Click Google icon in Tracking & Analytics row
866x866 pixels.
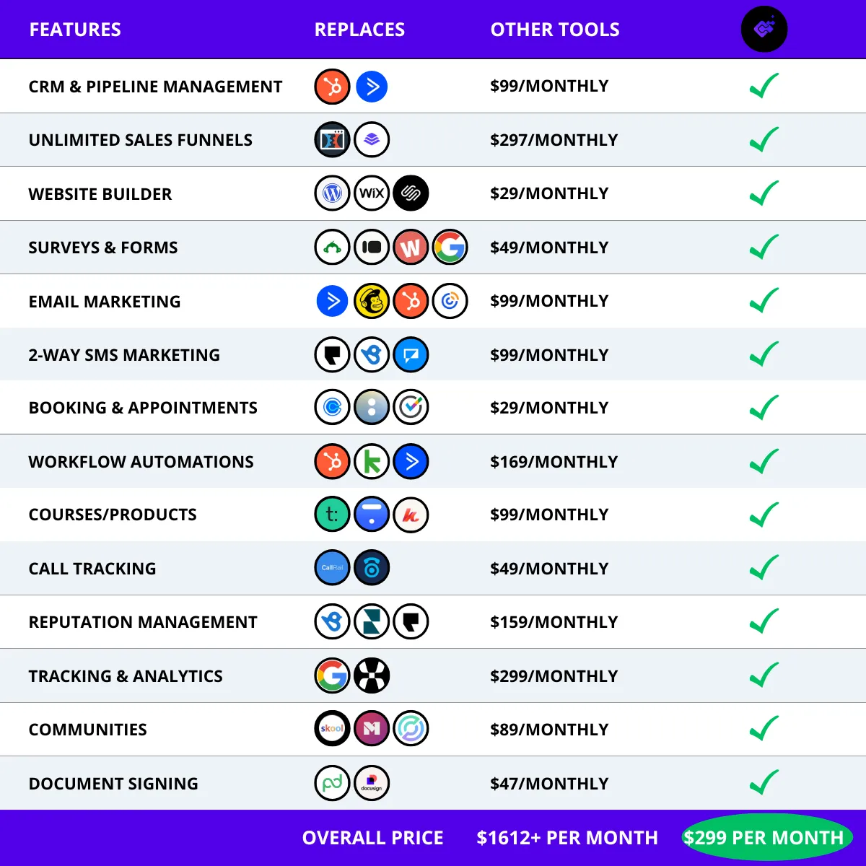coord(333,675)
